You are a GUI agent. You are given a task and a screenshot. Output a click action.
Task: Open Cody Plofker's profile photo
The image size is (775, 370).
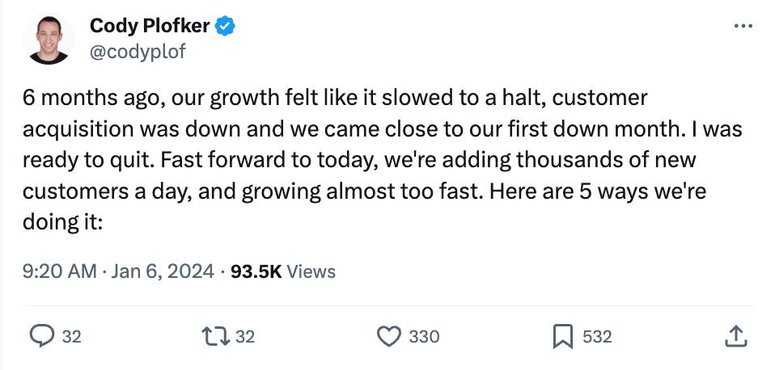tap(49, 39)
